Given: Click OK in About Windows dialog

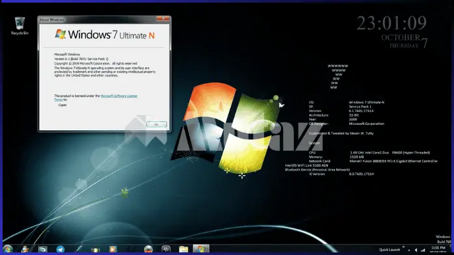Looking at the screenshot, I should 156,124.
